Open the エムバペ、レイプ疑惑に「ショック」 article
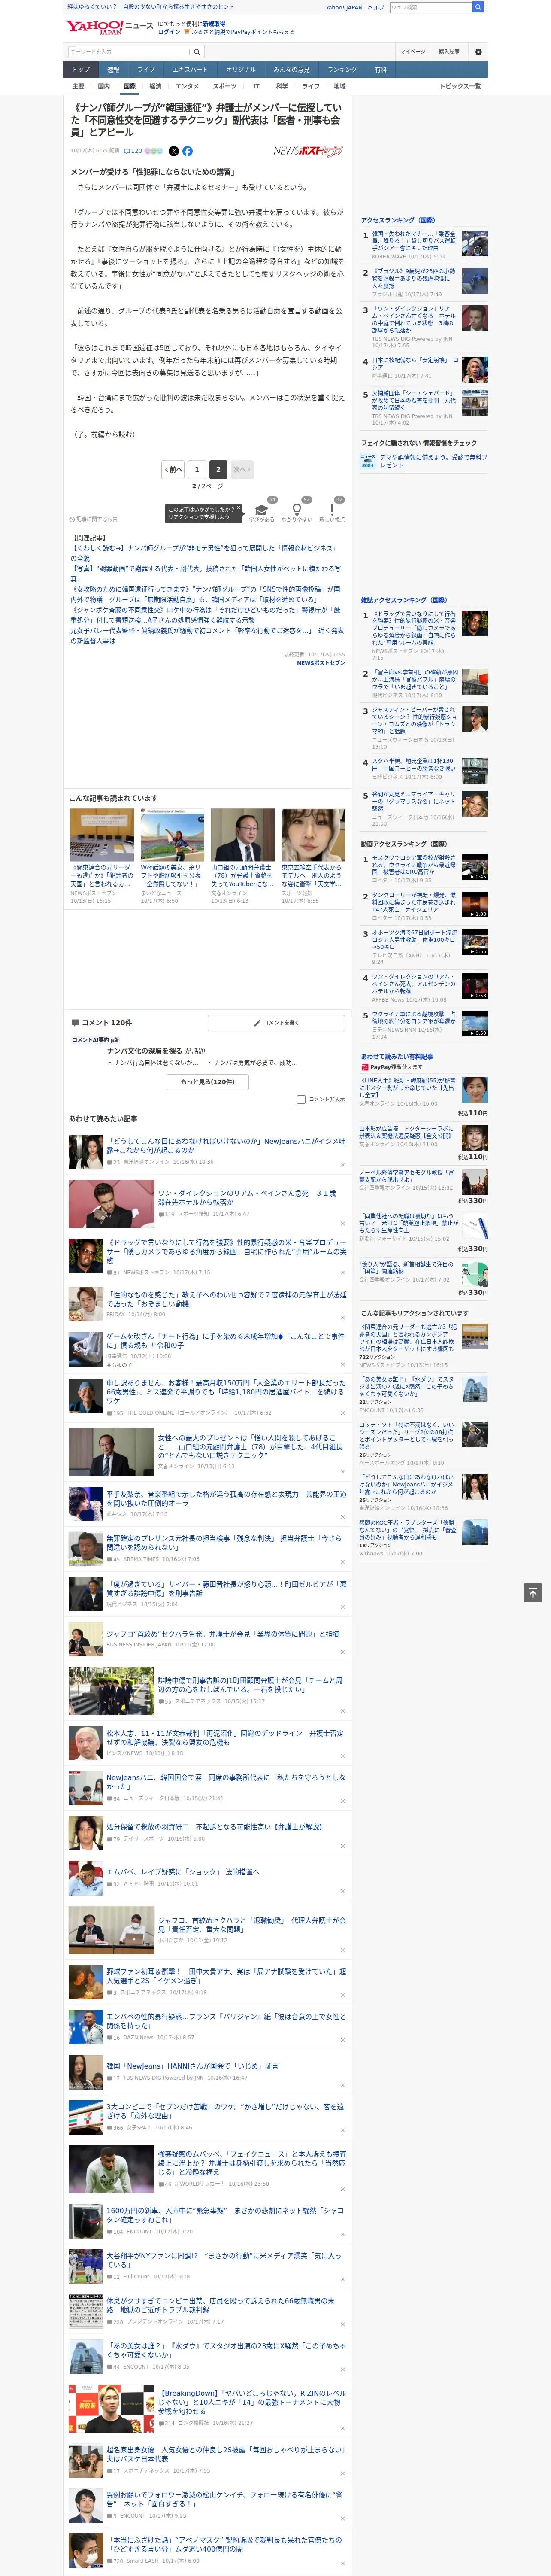 183,1872
